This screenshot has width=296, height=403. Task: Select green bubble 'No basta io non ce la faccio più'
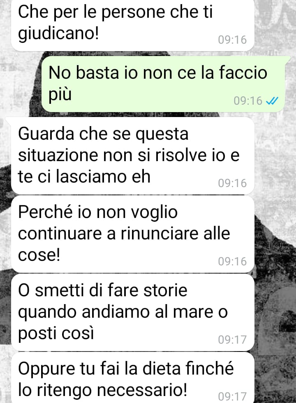tap(164, 84)
